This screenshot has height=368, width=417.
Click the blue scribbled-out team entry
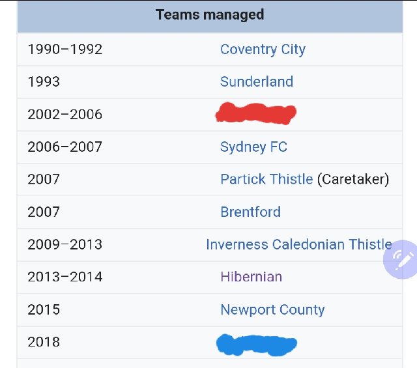(x=257, y=345)
